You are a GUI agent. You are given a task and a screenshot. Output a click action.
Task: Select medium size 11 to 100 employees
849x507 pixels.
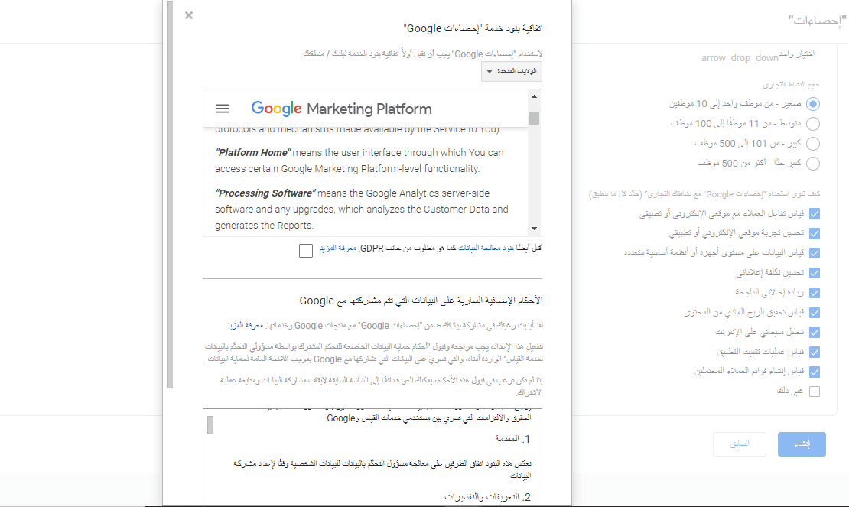813,124
